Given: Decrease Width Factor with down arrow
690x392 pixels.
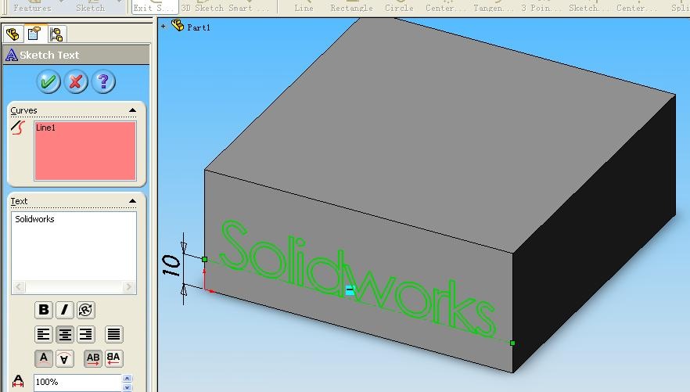Looking at the screenshot, I should pyautogui.click(x=128, y=387).
